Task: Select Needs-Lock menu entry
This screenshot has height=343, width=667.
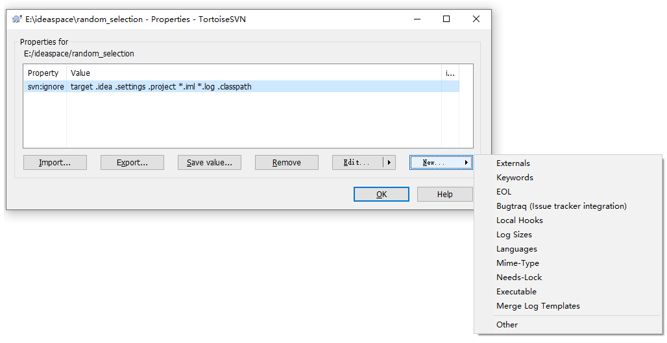Action: click(x=568, y=278)
